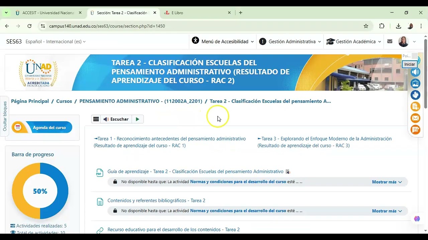Image resolution: width=428 pixels, height=240 pixels.
Task: Open Recurso educativo para el desarrollo link
Action: click(x=174, y=229)
